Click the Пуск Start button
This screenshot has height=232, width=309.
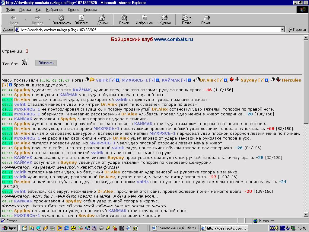pyautogui.click(x=9, y=228)
